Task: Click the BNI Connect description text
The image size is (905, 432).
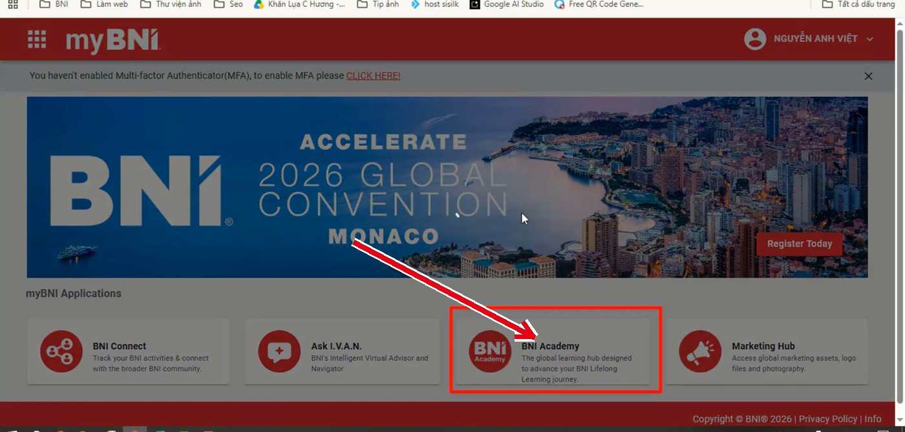Action: (151, 364)
